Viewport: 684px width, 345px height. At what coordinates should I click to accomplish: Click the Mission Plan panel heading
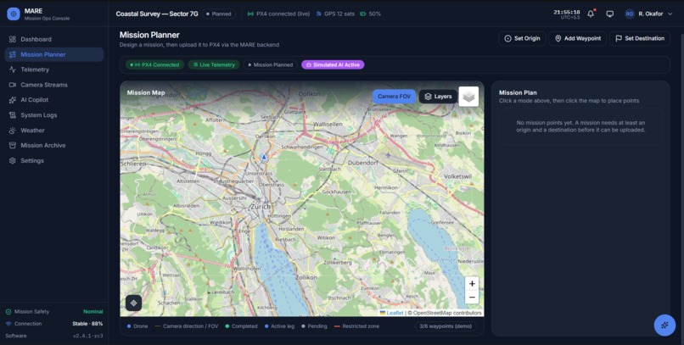point(518,92)
